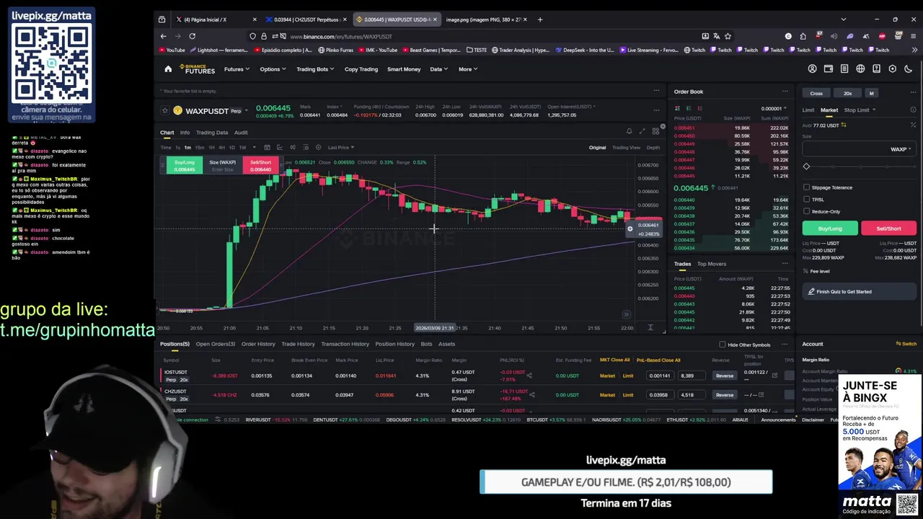Add WAXPUSDT to favorites with star icon

click(165, 111)
